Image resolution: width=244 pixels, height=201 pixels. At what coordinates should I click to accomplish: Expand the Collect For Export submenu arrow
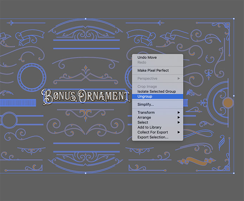click(179, 132)
